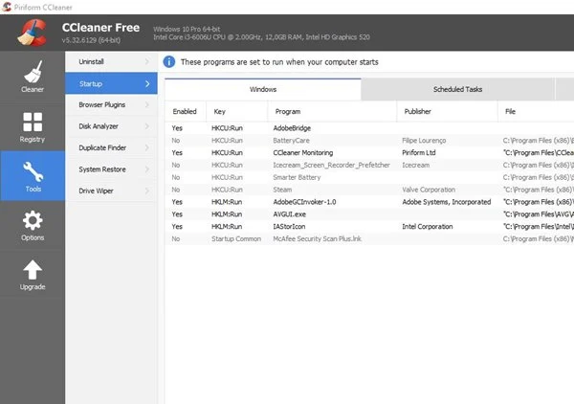Click chevron next to Duplicate Finder
574x404 pixels.
[147, 148]
